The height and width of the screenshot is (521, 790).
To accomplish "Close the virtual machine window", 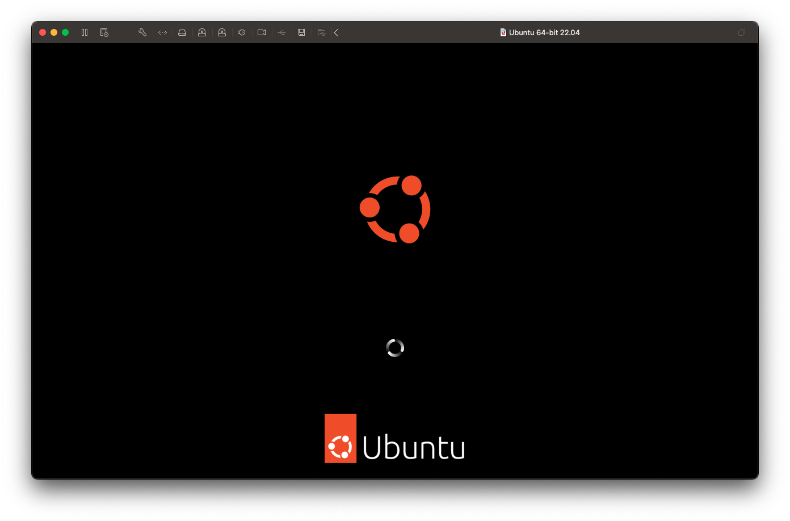I will pos(43,32).
